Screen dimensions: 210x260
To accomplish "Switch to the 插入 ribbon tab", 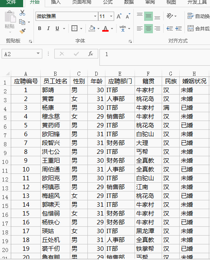I will [x=56, y=2].
